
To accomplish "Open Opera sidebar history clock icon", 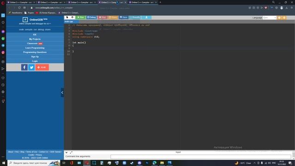I will tap(3, 85).
